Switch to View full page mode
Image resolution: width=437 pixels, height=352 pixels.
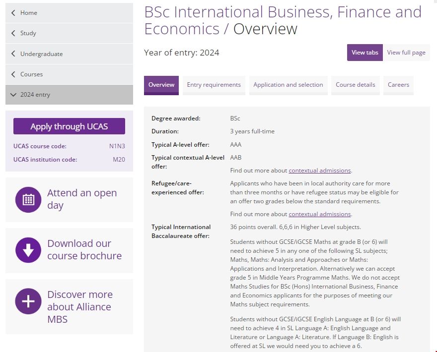point(406,53)
